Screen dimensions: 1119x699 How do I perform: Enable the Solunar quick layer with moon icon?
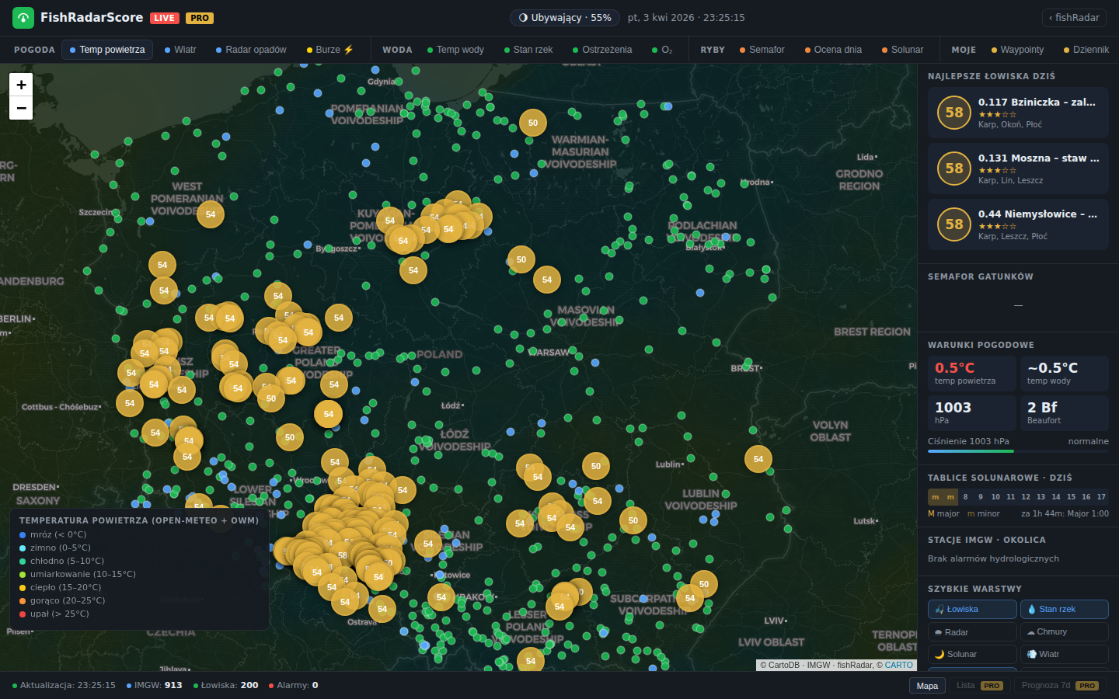[972, 655]
